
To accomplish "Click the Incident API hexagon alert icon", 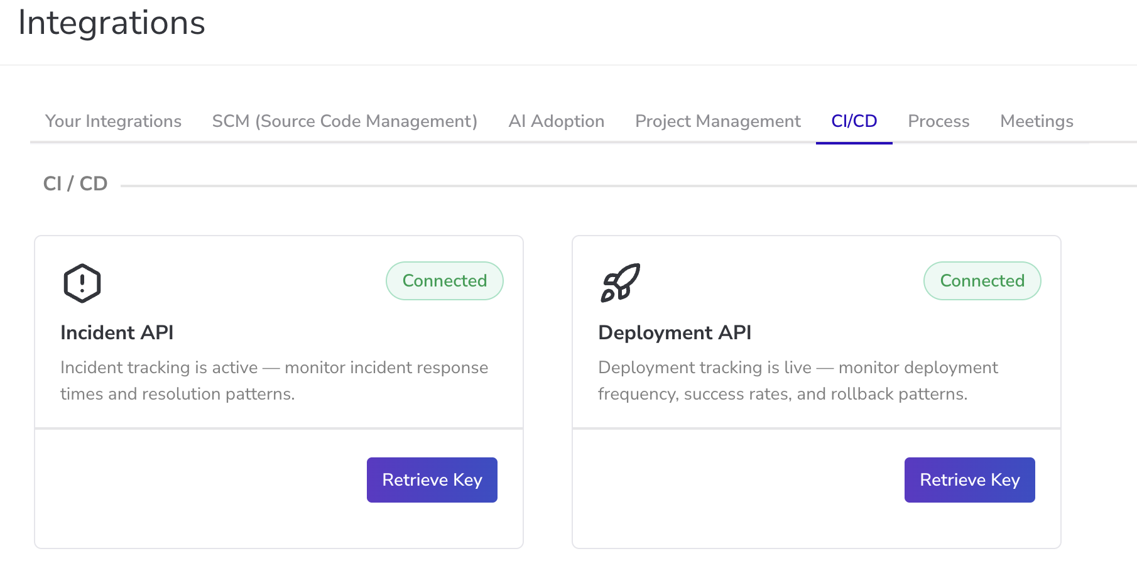I will click(x=82, y=283).
